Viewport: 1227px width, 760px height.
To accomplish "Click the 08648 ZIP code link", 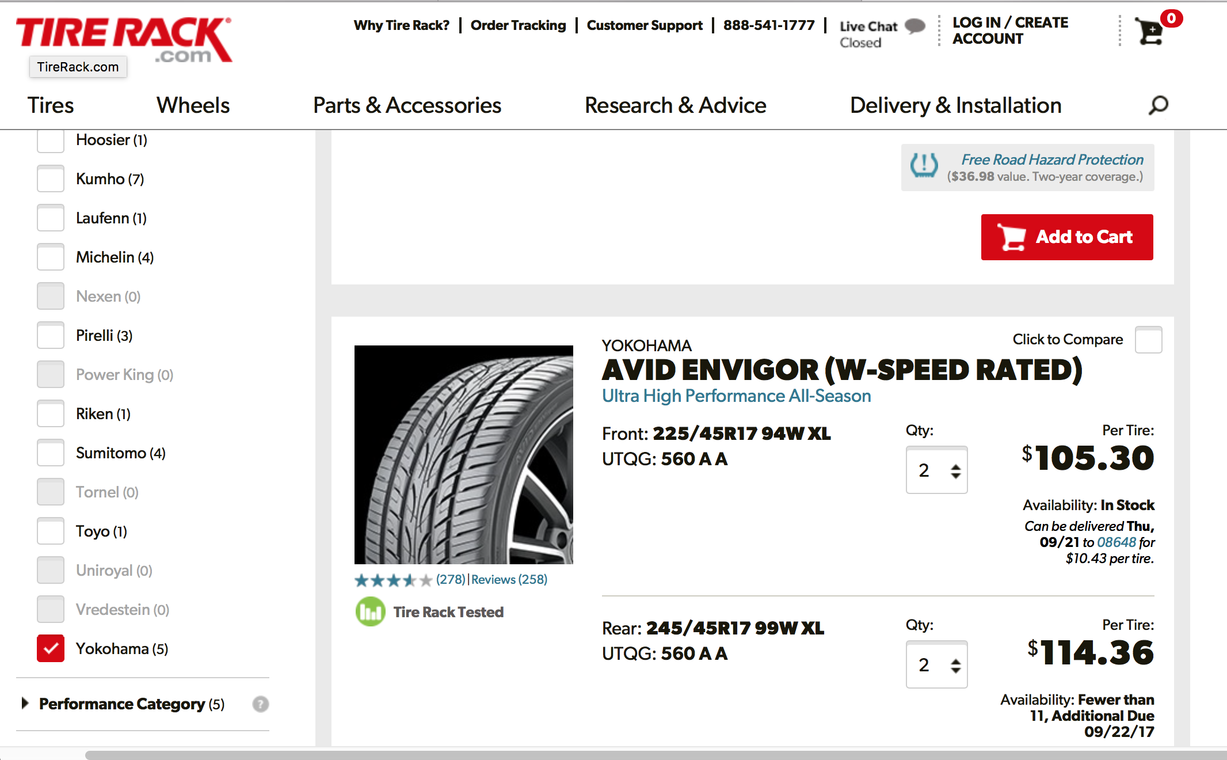I will (x=1117, y=542).
